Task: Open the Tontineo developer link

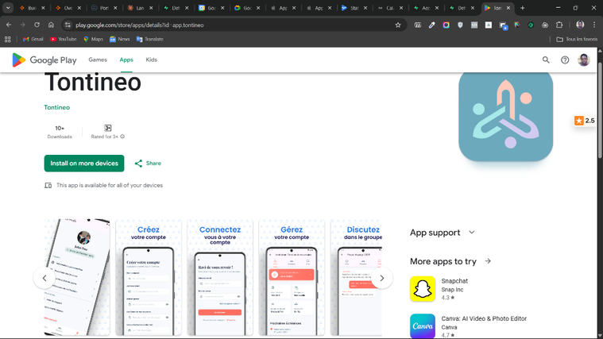Action: click(57, 107)
